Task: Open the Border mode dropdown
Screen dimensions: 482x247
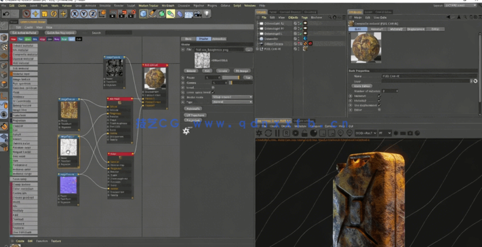Action: [x=233, y=97]
